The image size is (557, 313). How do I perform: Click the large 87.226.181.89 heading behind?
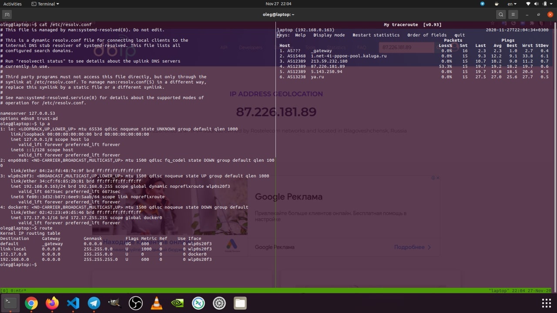coord(276,112)
